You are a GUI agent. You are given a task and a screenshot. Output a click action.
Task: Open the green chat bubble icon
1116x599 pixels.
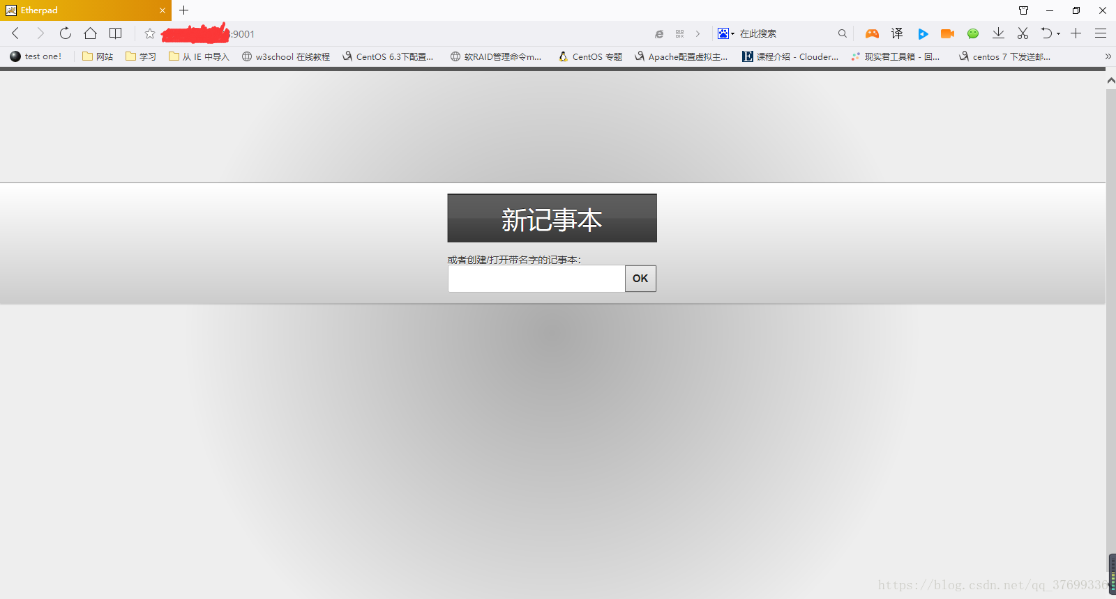pyautogui.click(x=973, y=33)
